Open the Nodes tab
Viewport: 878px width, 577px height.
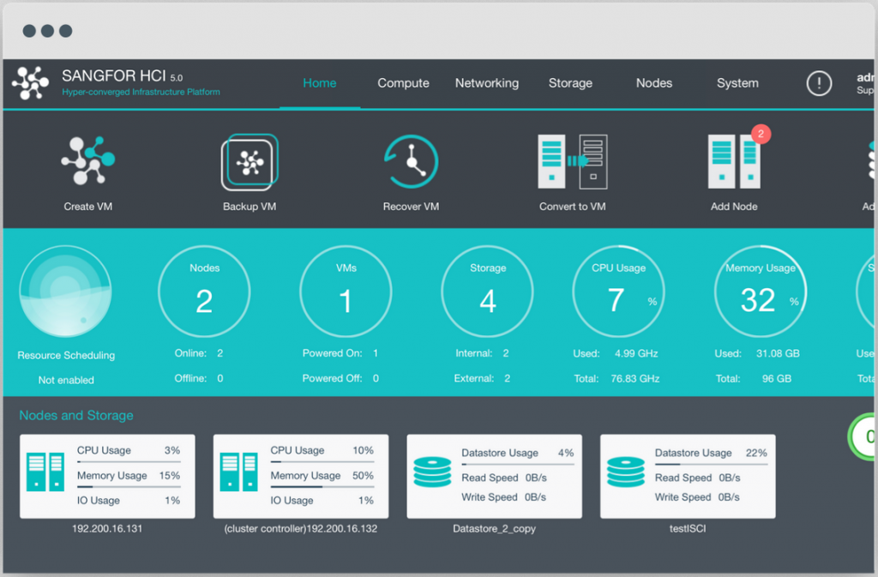click(x=654, y=83)
